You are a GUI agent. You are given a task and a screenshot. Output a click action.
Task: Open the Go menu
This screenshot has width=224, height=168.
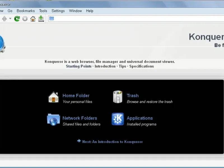(x=10, y=11)
